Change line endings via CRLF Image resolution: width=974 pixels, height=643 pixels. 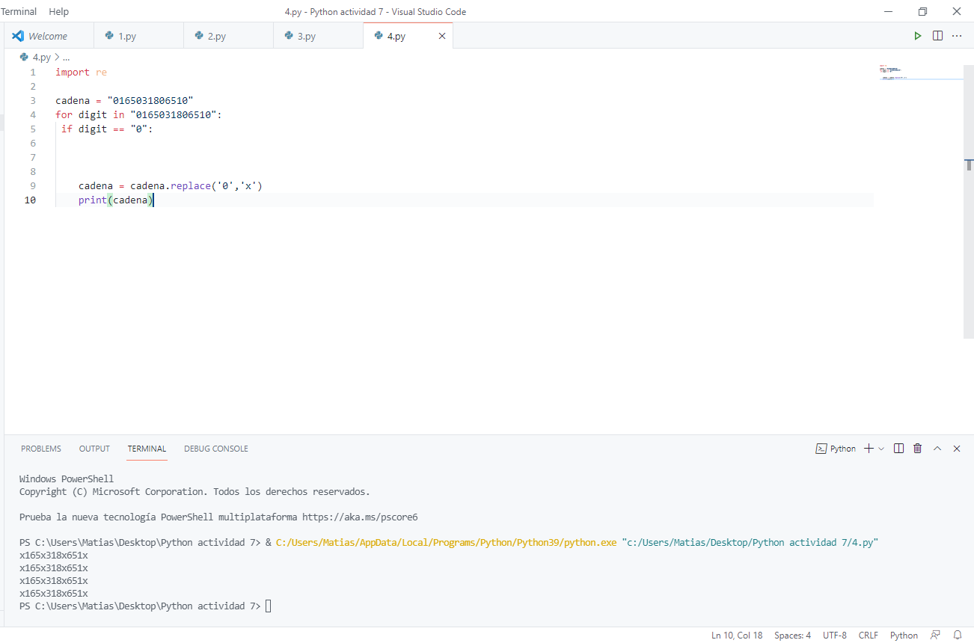click(x=869, y=636)
